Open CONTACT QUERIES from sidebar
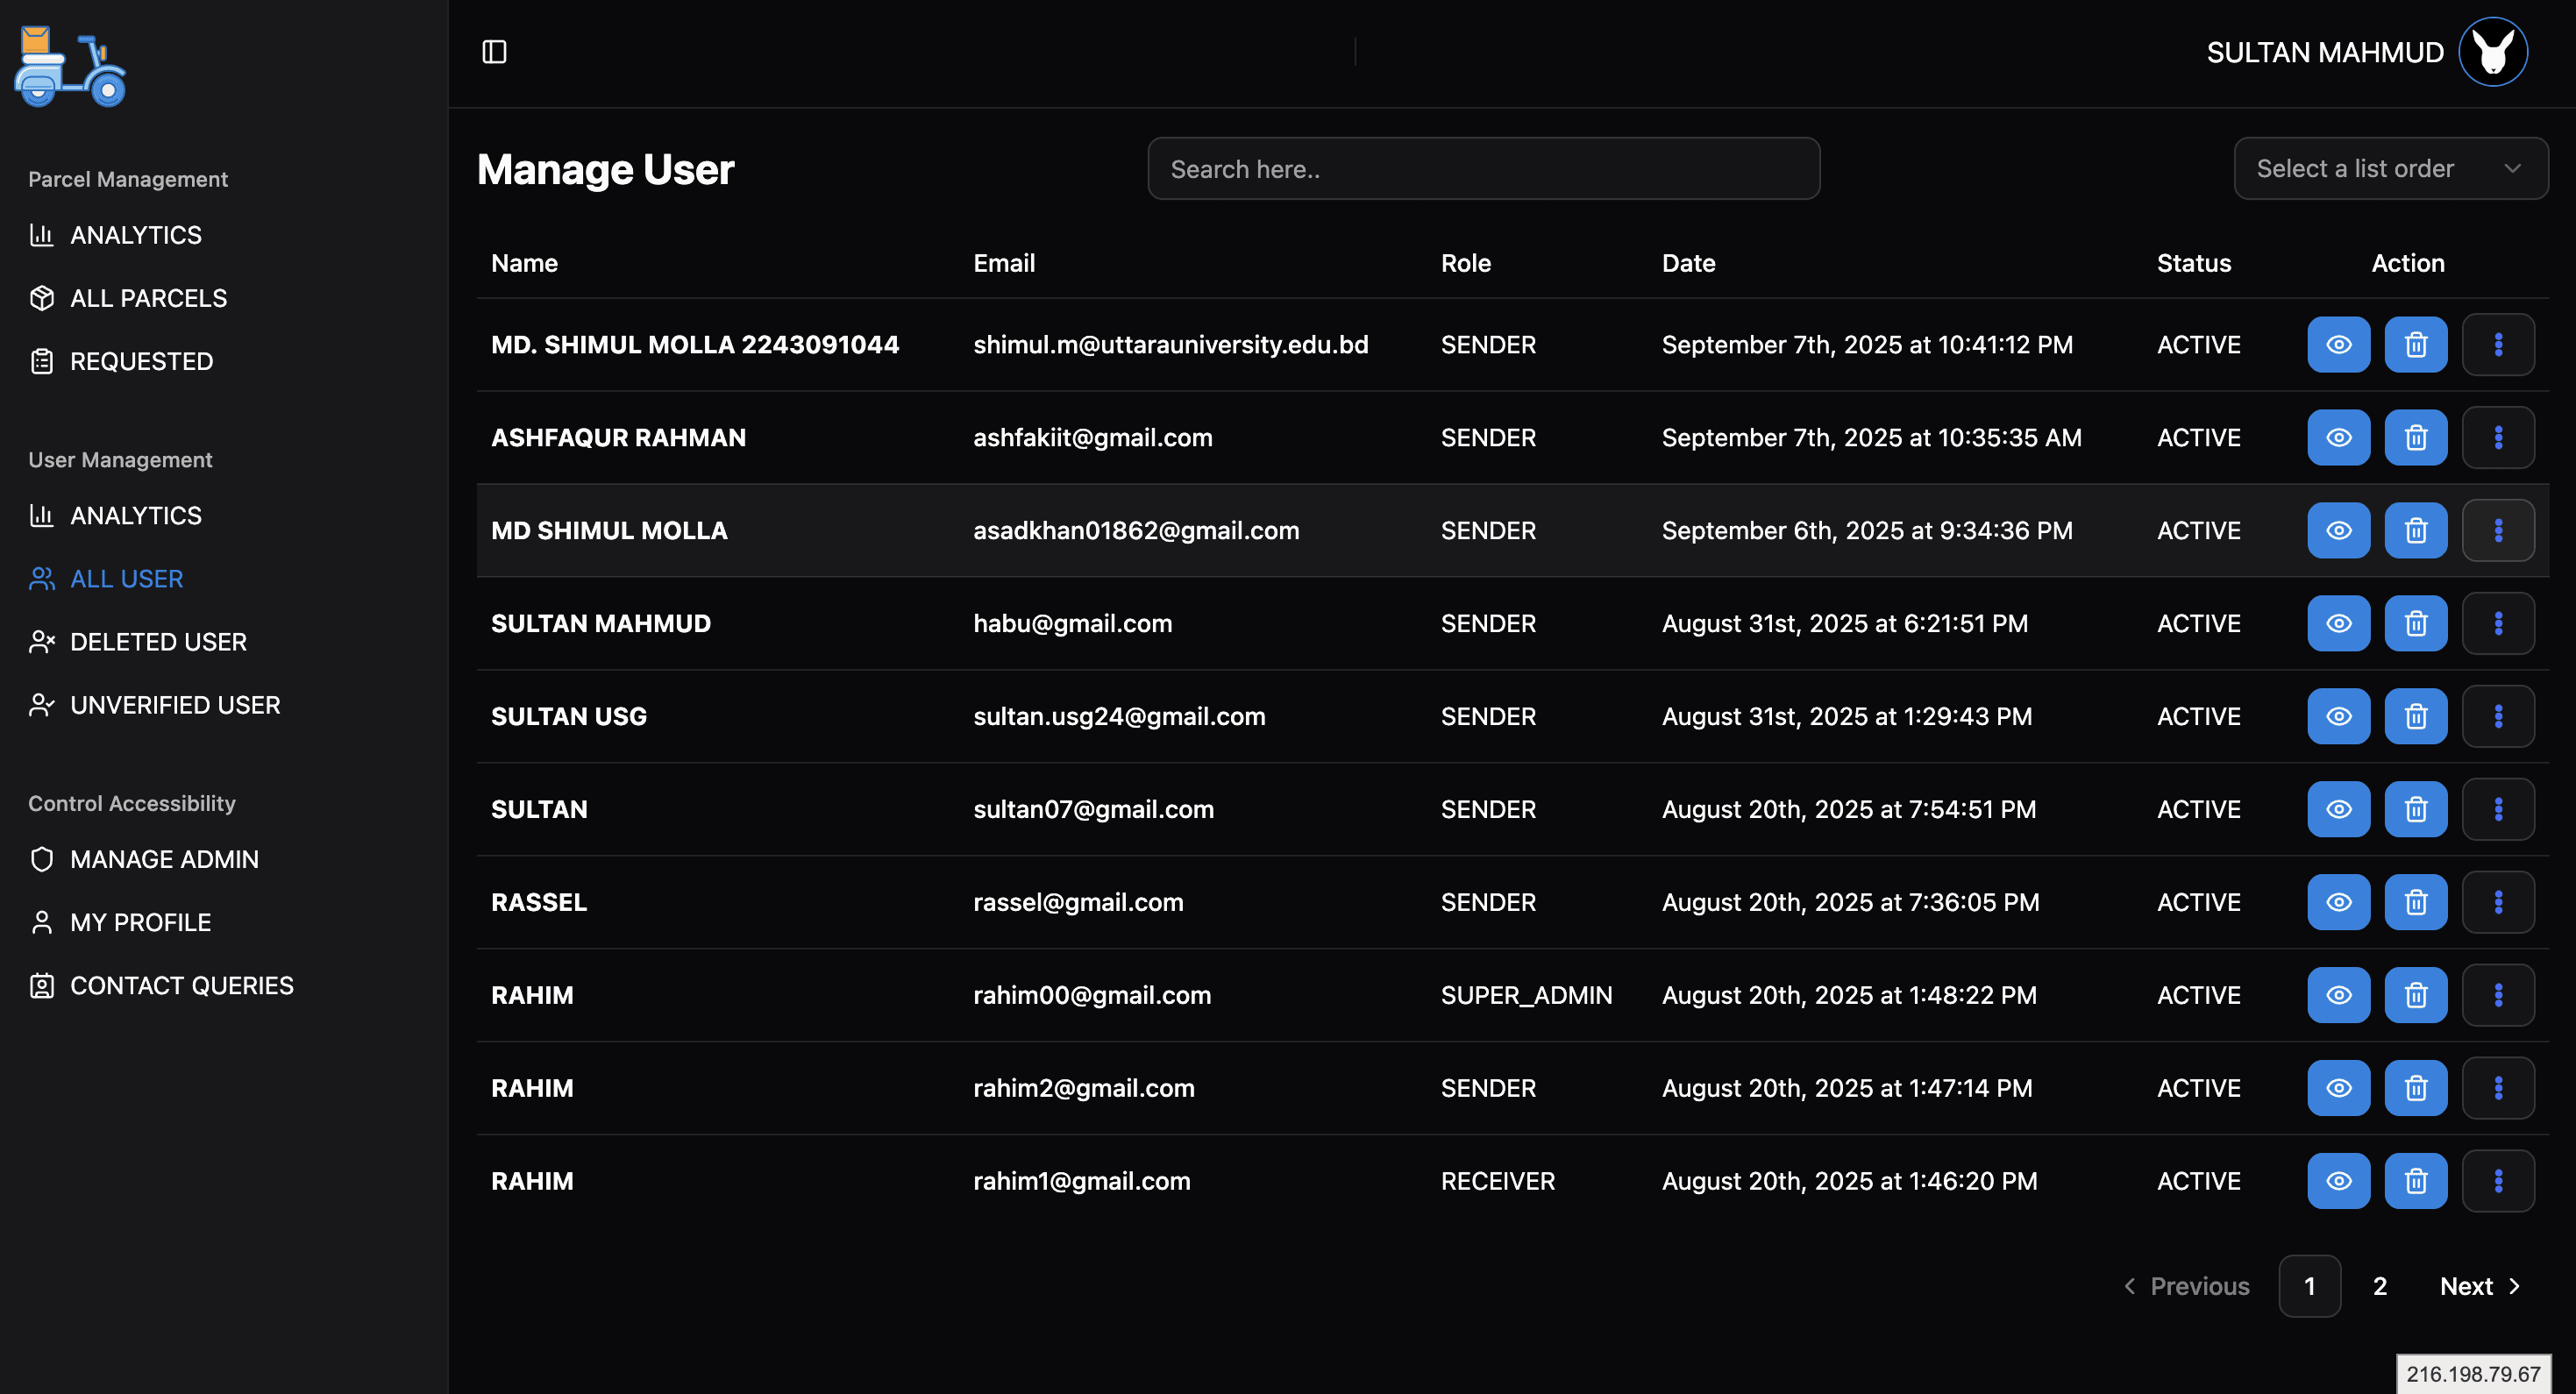Image resolution: width=2576 pixels, height=1394 pixels. click(x=181, y=985)
